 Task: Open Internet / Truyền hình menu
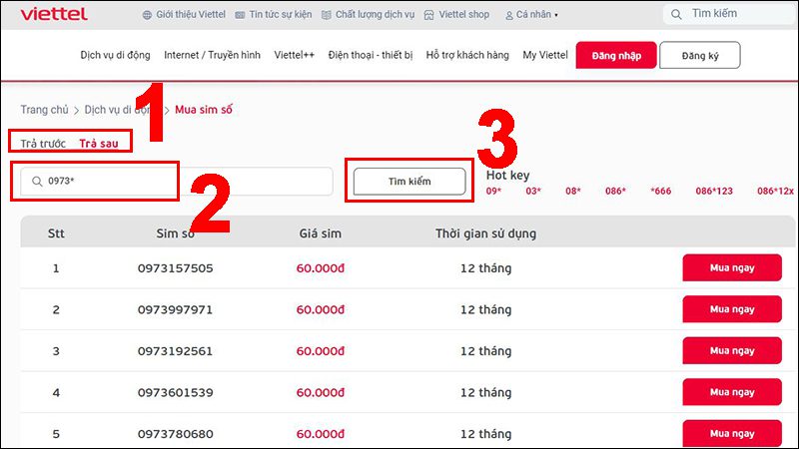(212, 55)
